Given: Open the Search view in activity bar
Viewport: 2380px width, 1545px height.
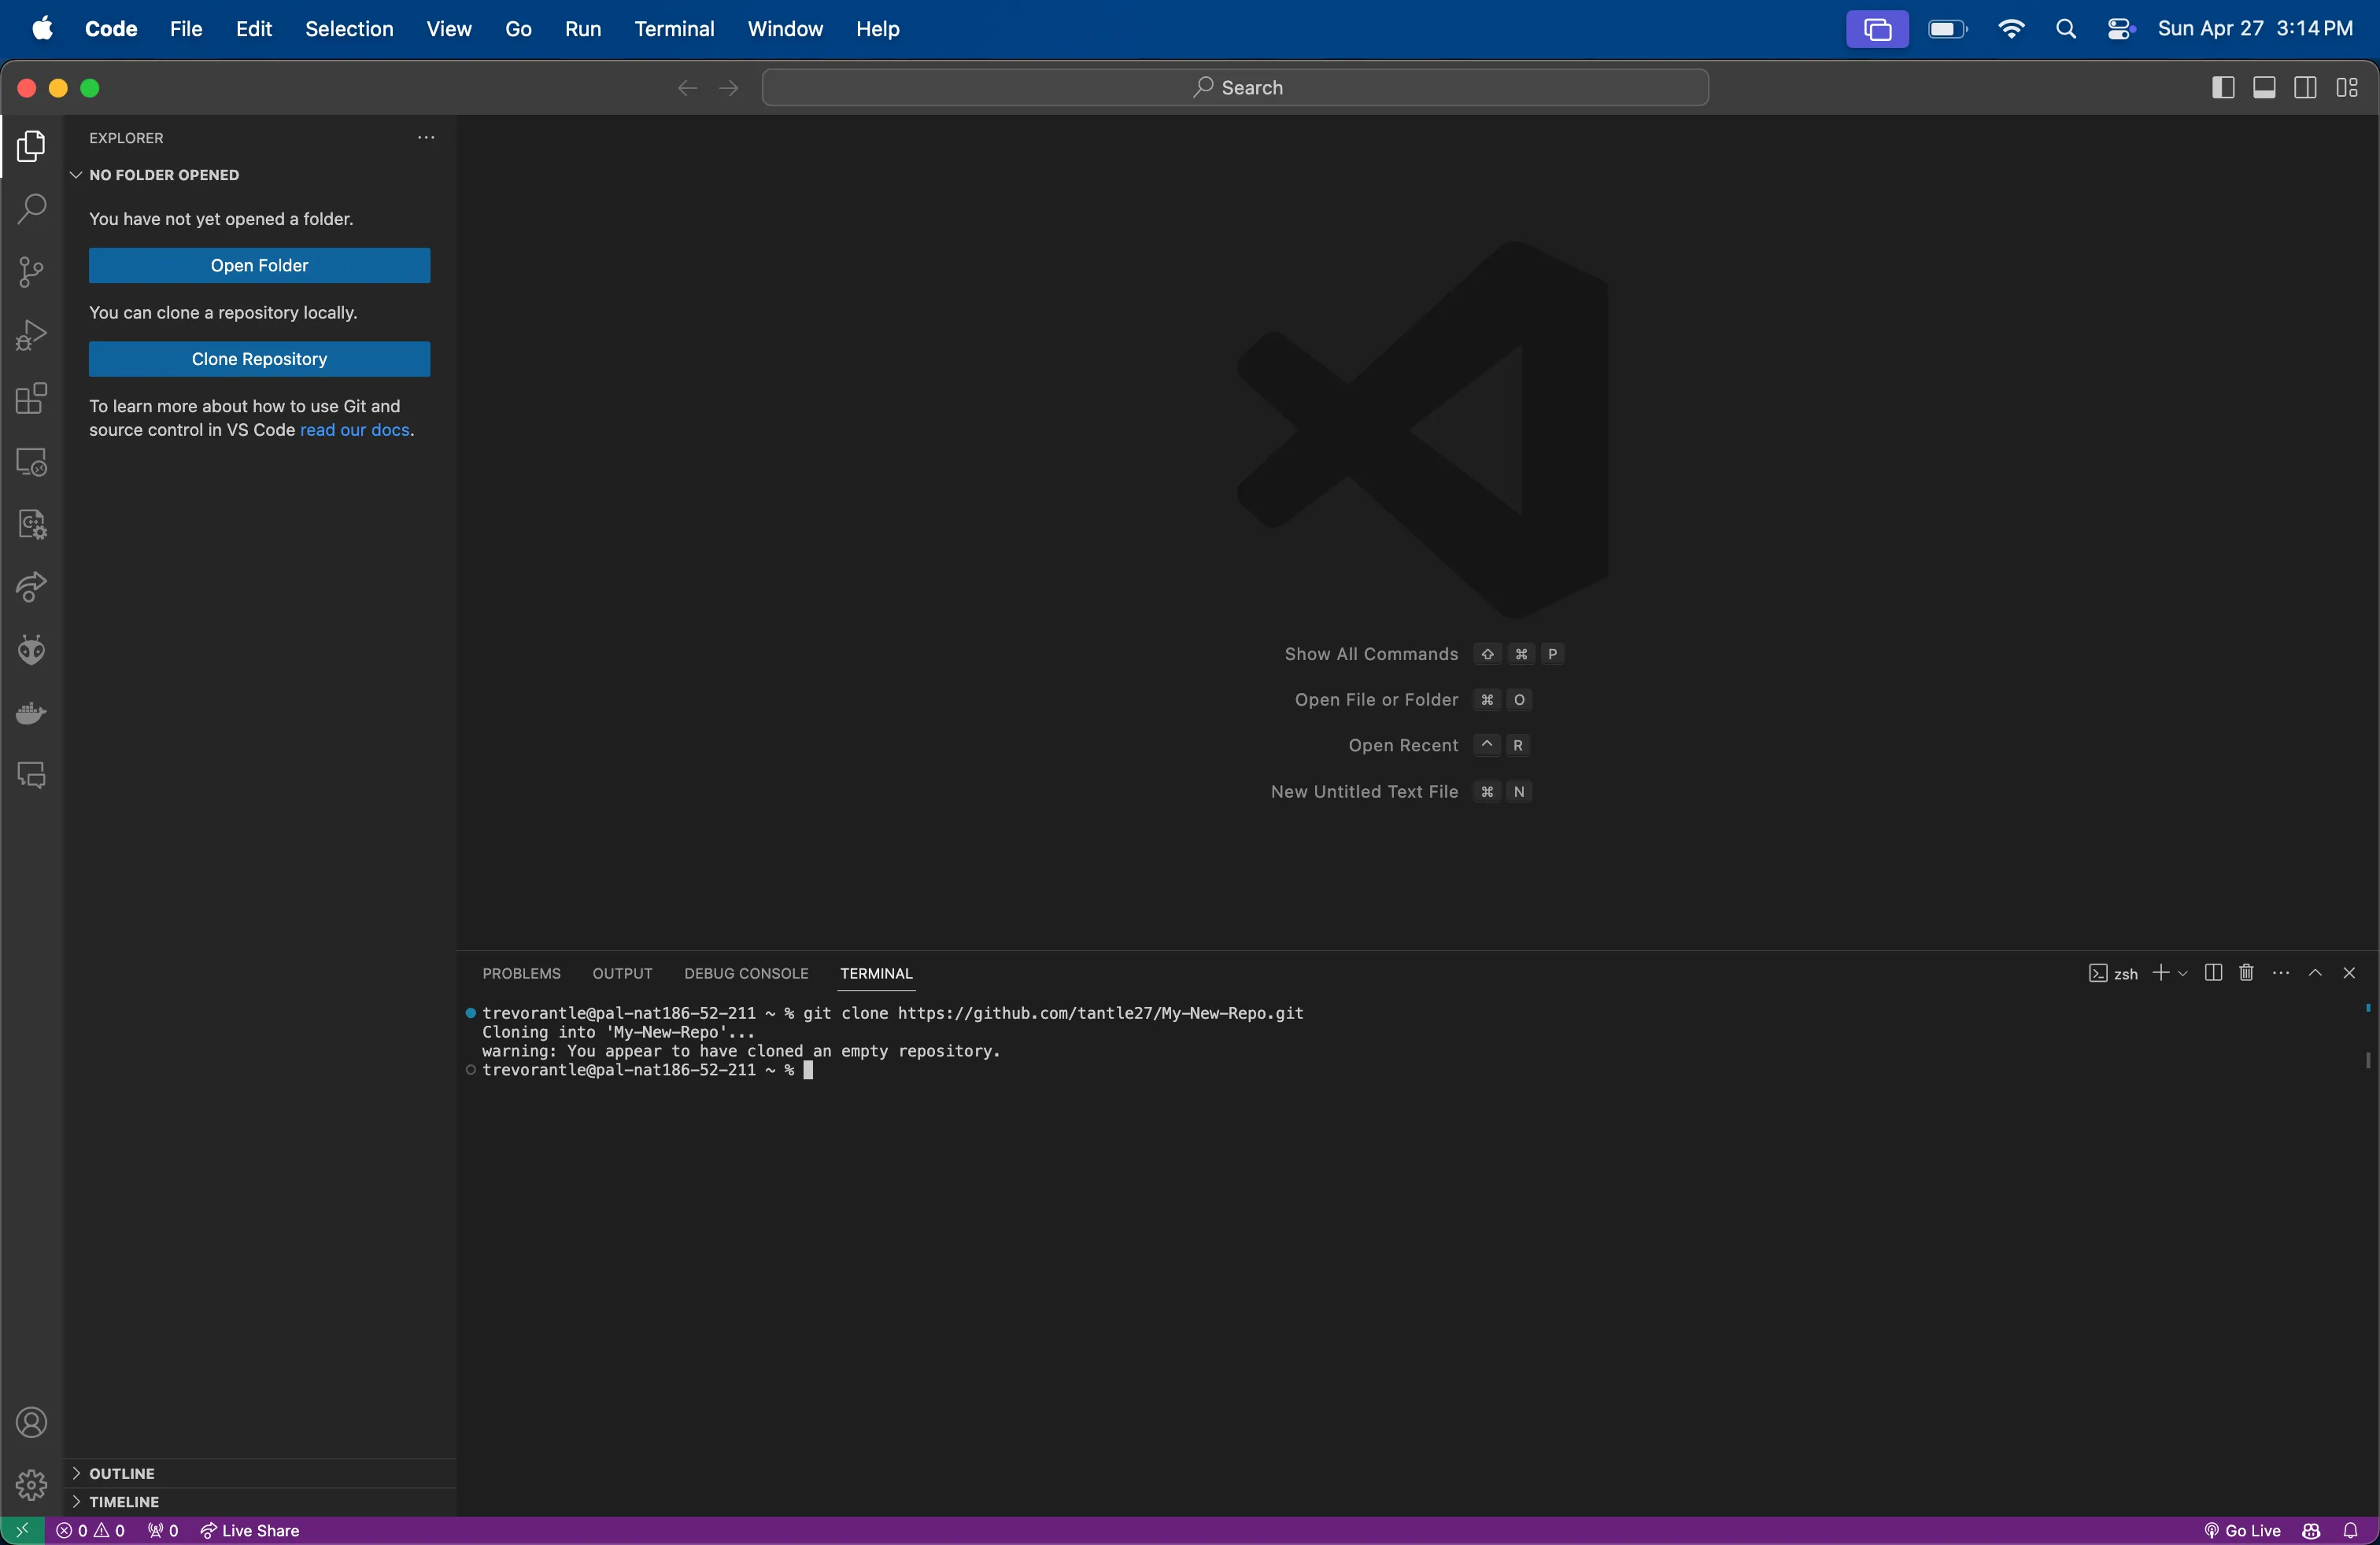Looking at the screenshot, I should tap(32, 210).
